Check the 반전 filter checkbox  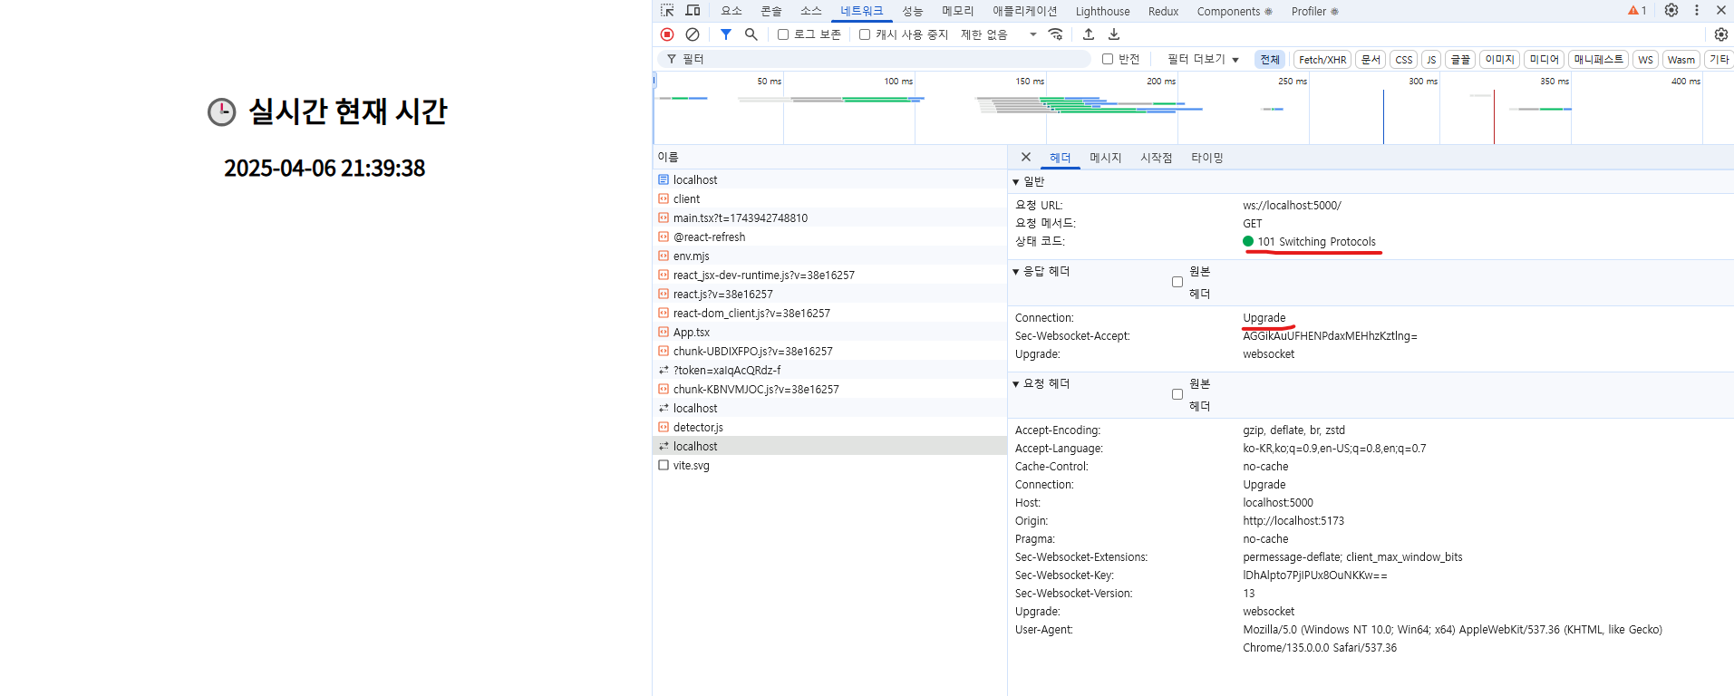[1108, 59]
